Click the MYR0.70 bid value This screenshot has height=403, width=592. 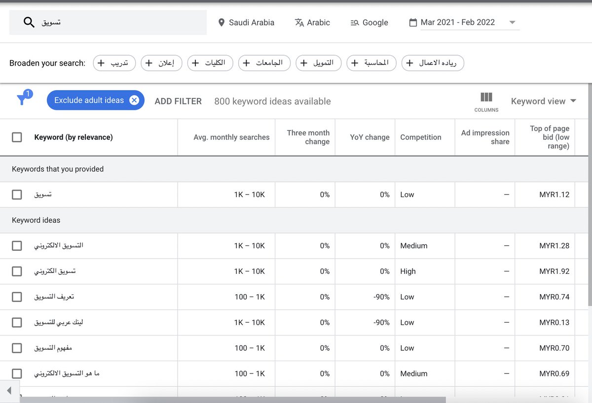coord(555,348)
